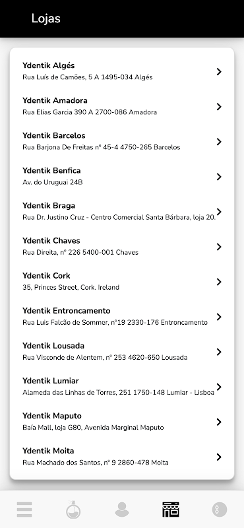Viewport: 244px width, 528px height.
Task: Open the Ydentik Lumiar store details
Action: (122, 387)
